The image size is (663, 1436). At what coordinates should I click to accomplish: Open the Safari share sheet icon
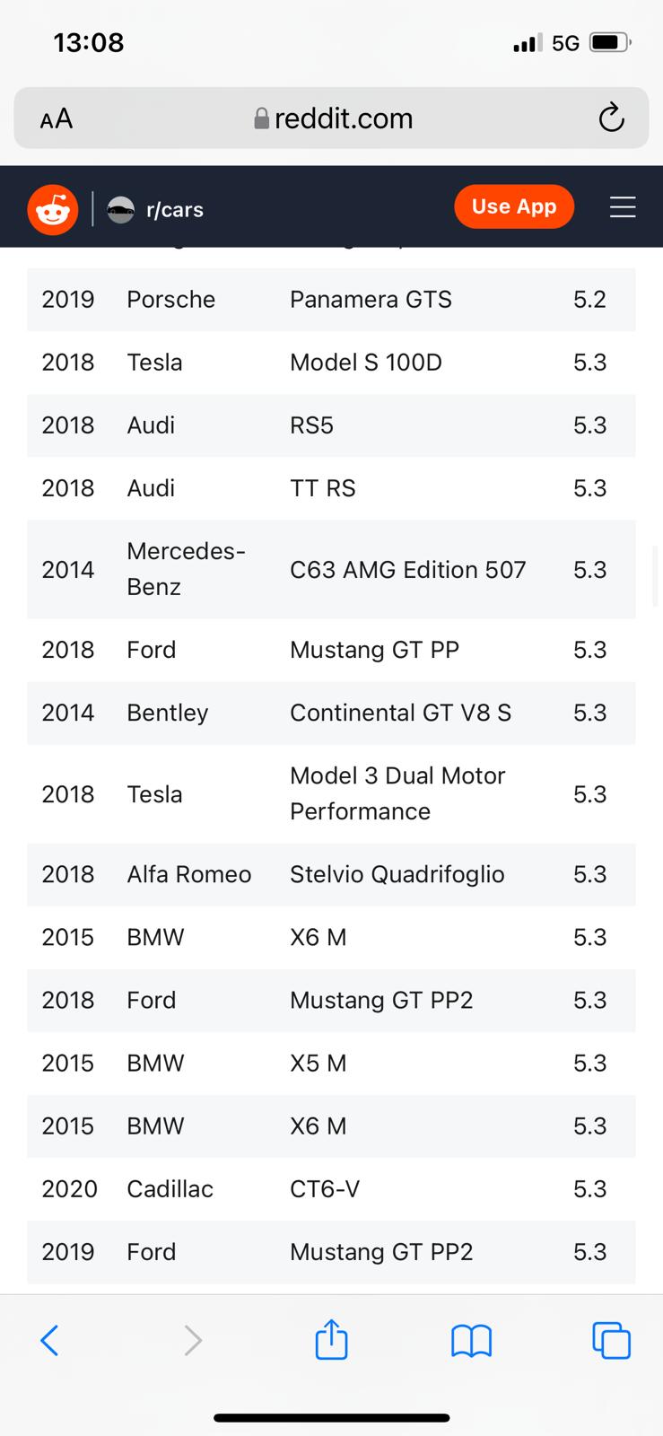click(331, 1339)
